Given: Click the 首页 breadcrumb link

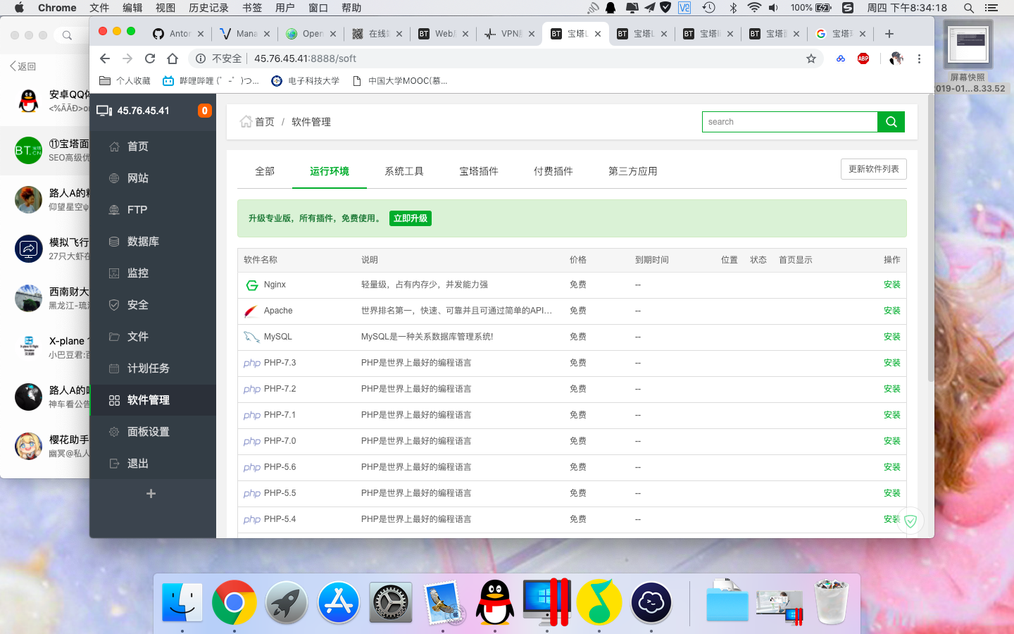Looking at the screenshot, I should pos(265,122).
